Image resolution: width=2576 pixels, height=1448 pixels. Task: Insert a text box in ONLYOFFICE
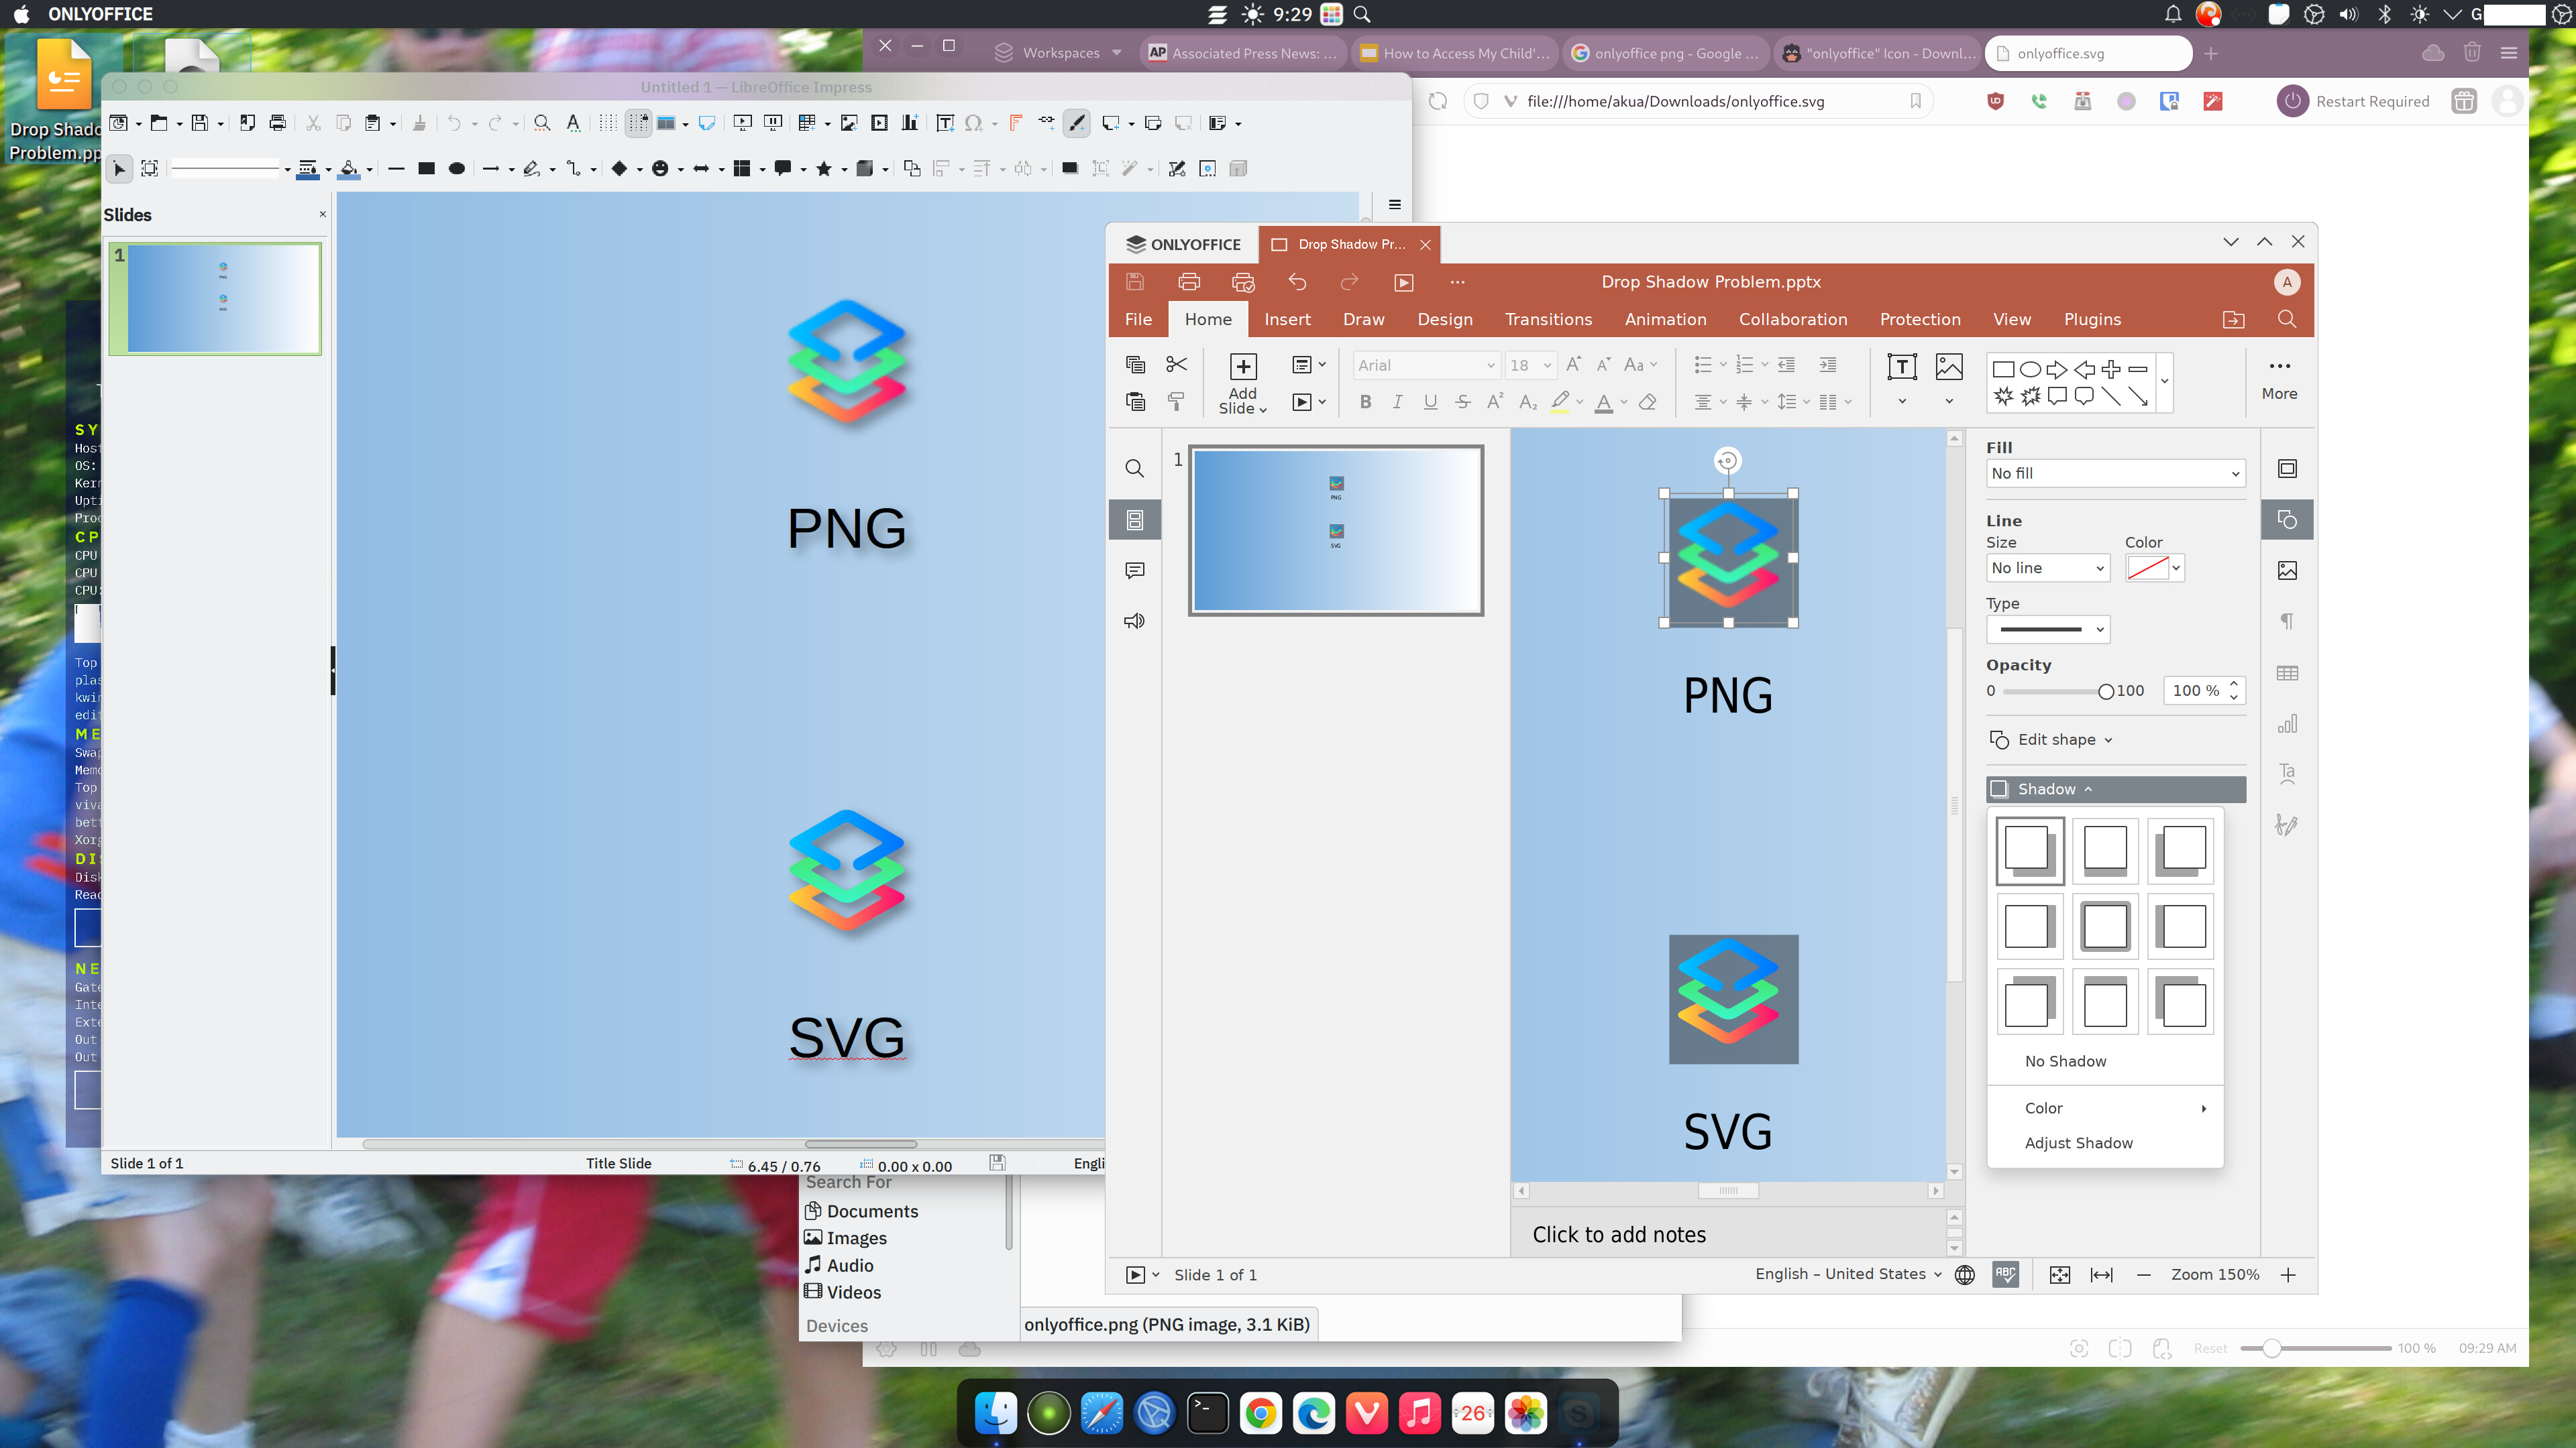1902,367
